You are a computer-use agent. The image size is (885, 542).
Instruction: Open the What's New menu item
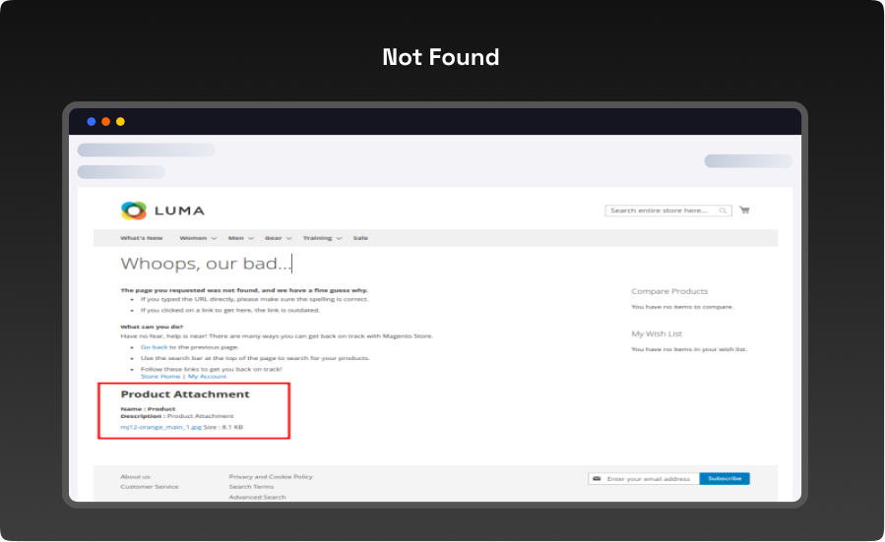click(x=142, y=238)
